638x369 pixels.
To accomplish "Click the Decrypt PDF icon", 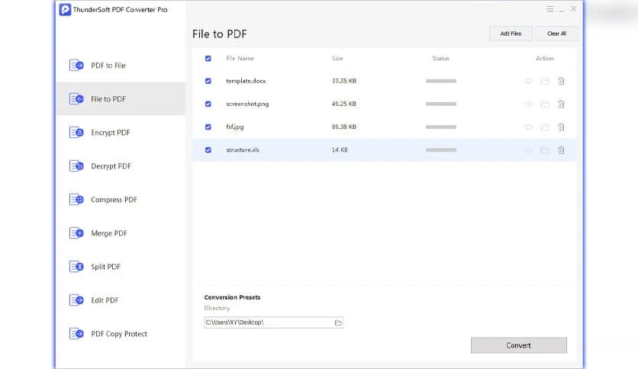I will [x=76, y=165].
